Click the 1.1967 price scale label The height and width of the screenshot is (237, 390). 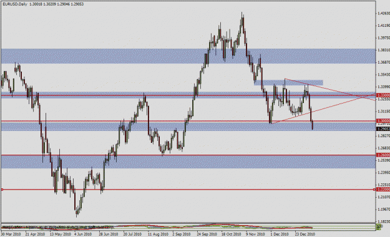[x=384, y=210]
